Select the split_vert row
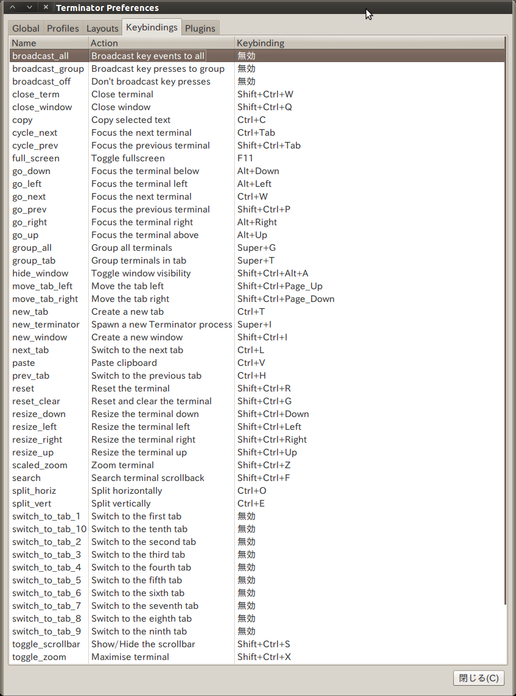 pos(257,504)
